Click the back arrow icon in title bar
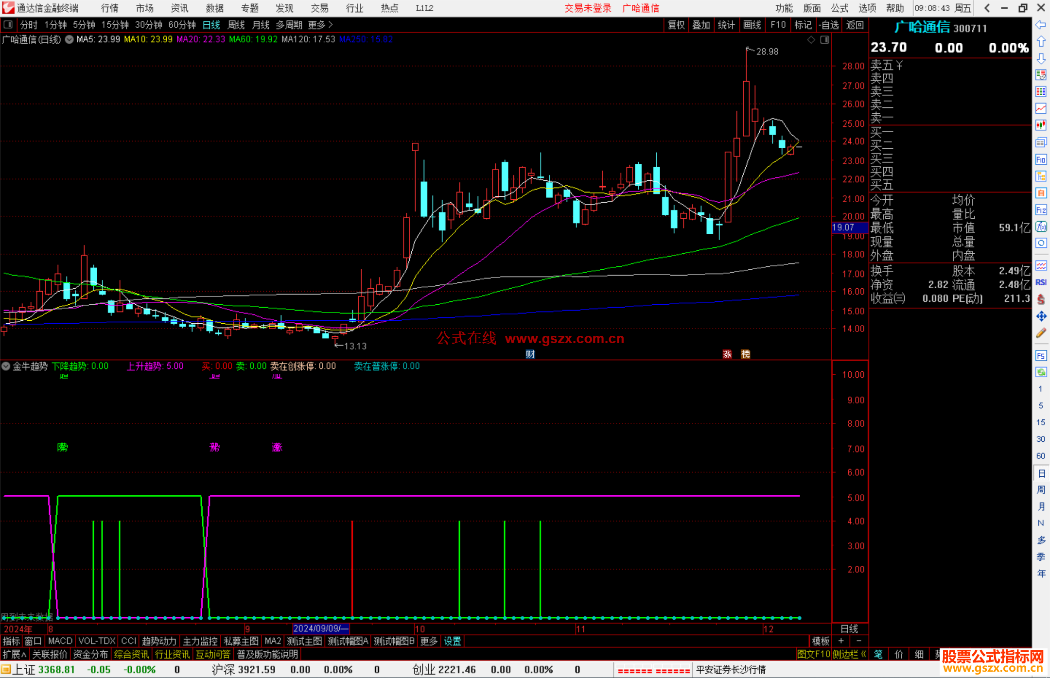This screenshot has height=678, width=1050. (x=987, y=8)
